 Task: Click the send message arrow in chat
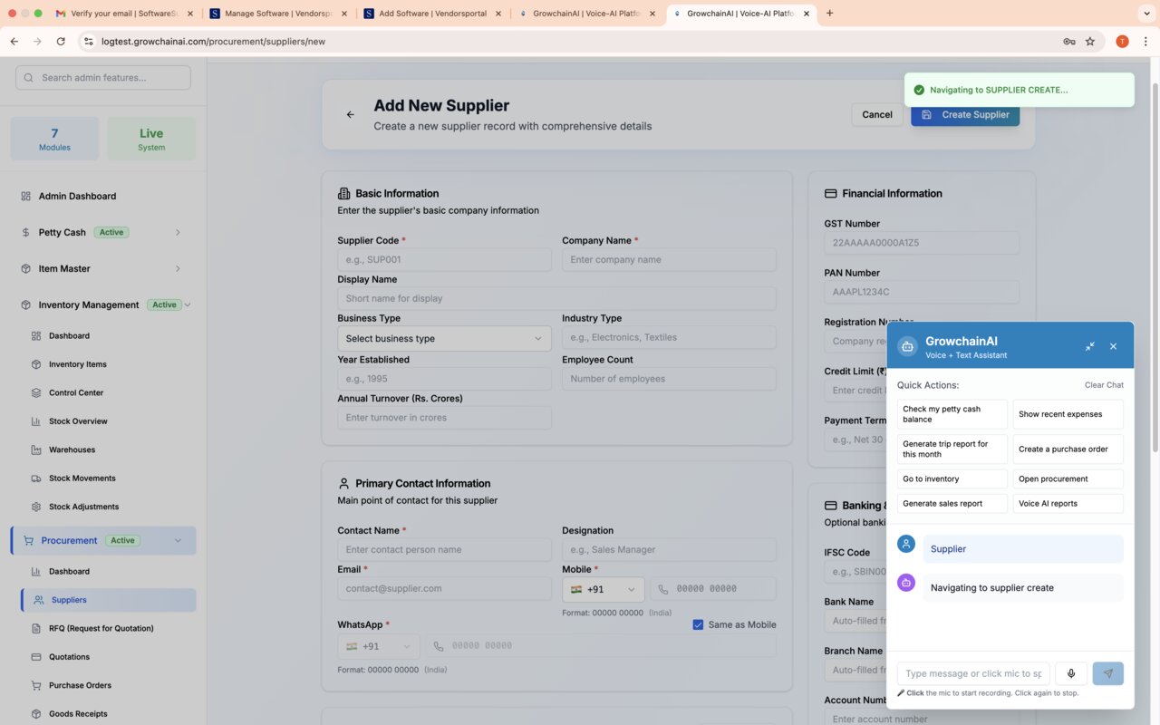(1108, 673)
